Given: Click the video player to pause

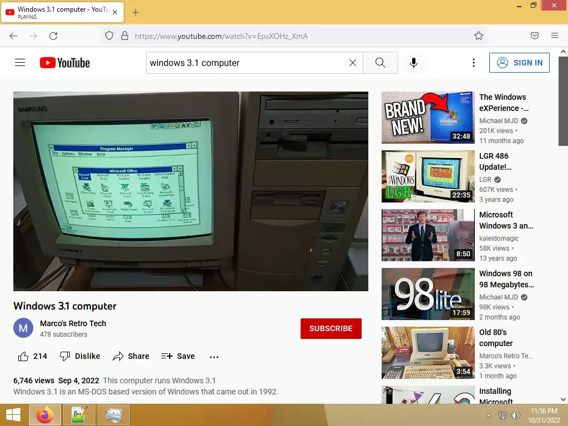Looking at the screenshot, I should tap(191, 191).
